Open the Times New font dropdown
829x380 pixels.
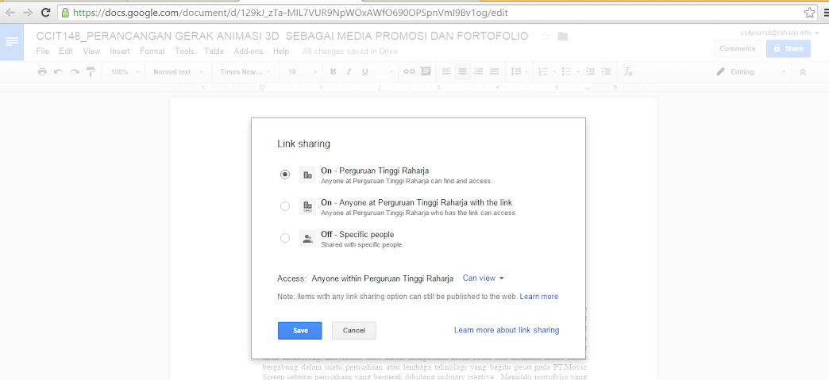pyautogui.click(x=245, y=72)
